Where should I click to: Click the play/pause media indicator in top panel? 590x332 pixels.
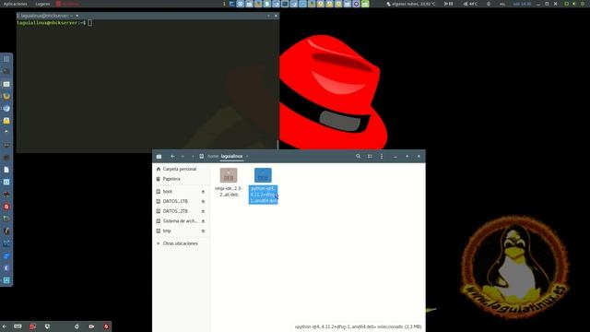pos(448,4)
